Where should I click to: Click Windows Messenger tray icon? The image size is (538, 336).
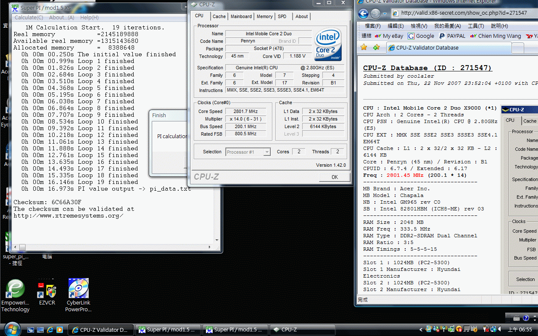[437, 329]
